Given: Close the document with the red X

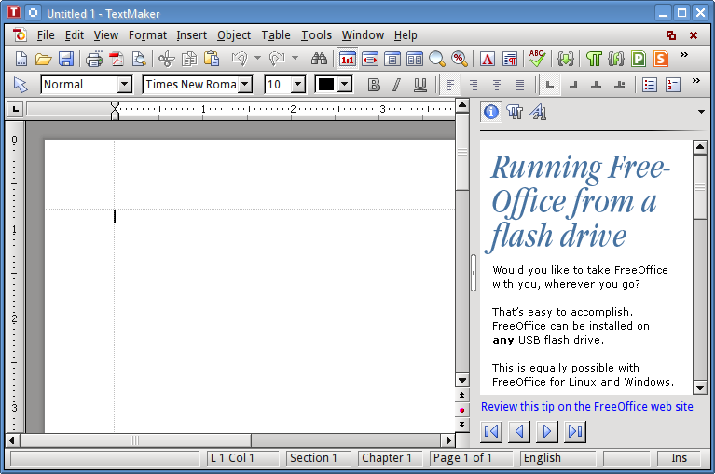Looking at the screenshot, I should (x=694, y=35).
